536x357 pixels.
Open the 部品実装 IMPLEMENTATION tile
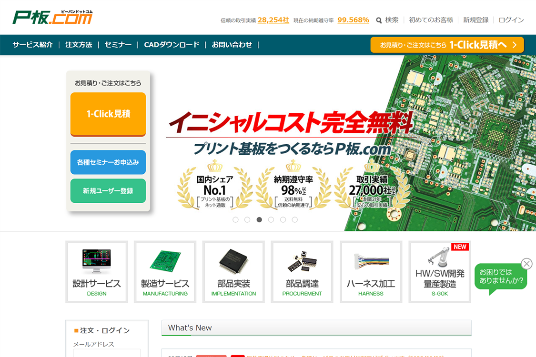233,272
